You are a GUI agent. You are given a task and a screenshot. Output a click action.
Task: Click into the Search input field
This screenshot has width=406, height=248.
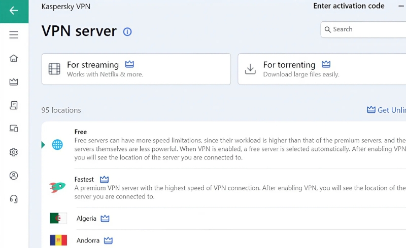click(x=363, y=29)
